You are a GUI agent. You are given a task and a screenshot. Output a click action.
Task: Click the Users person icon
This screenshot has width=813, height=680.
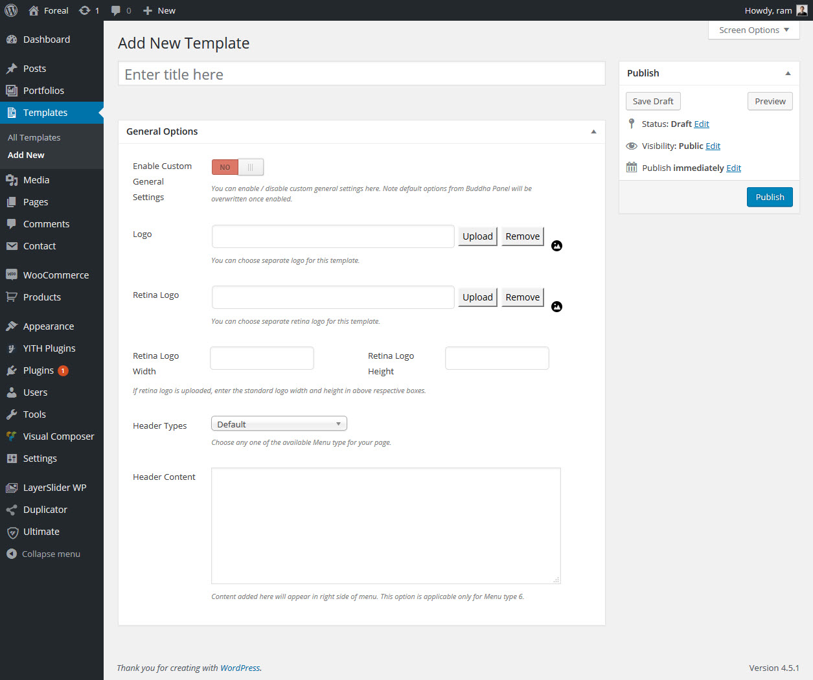(12, 392)
